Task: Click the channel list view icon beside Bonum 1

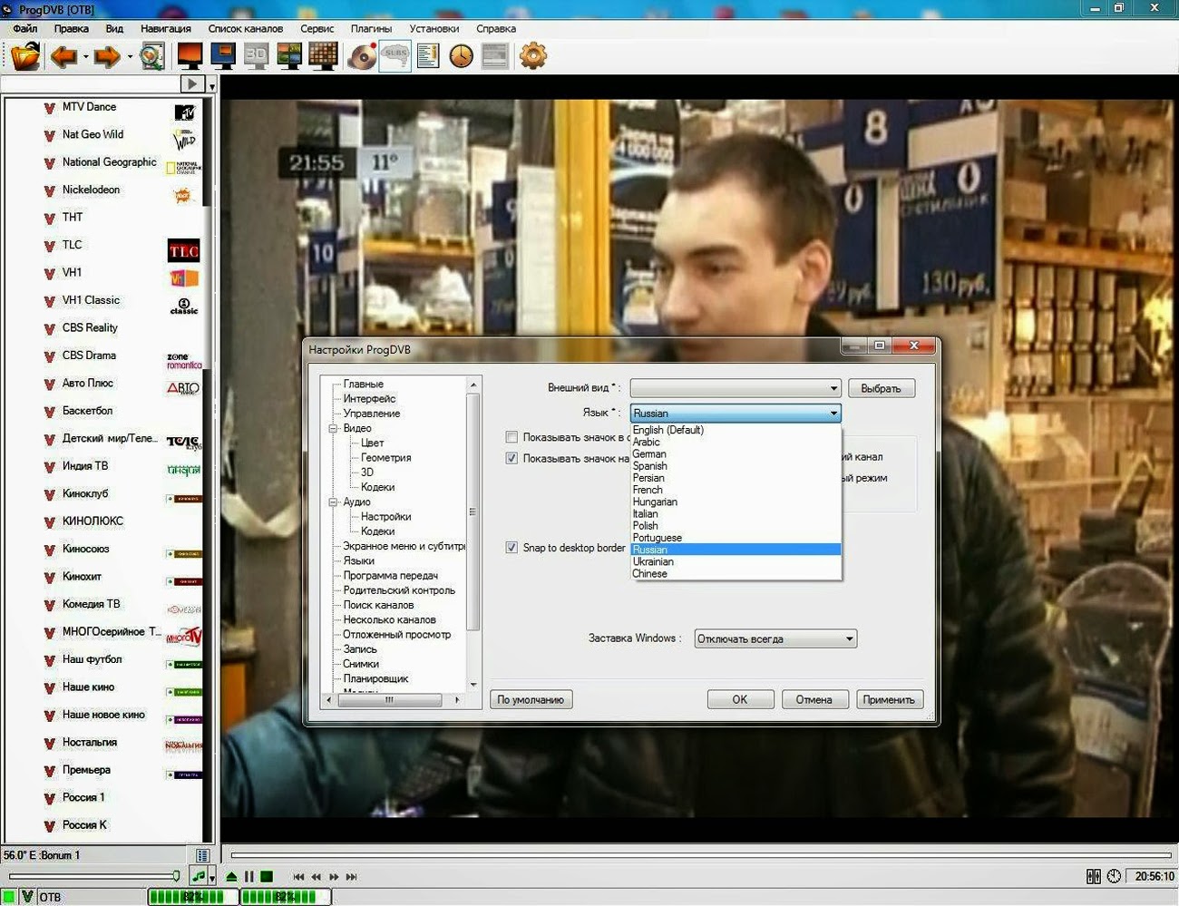Action: pyautogui.click(x=202, y=855)
